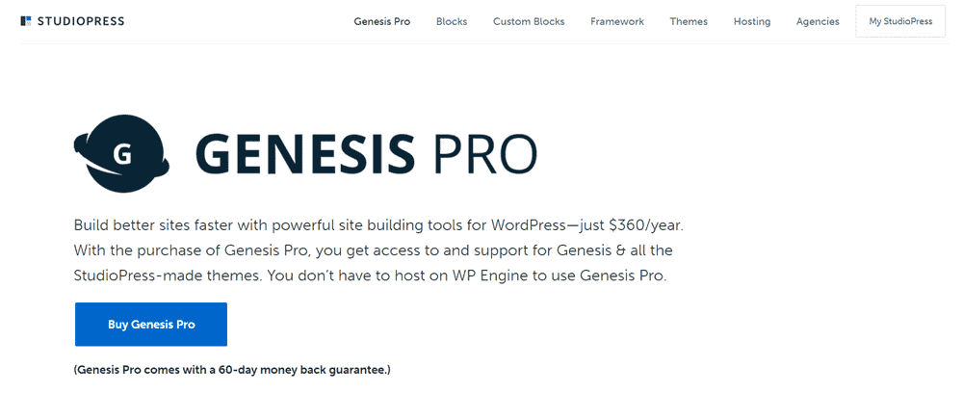Go to the Blocks menu item
This screenshot has width=963, height=393.
452,21
